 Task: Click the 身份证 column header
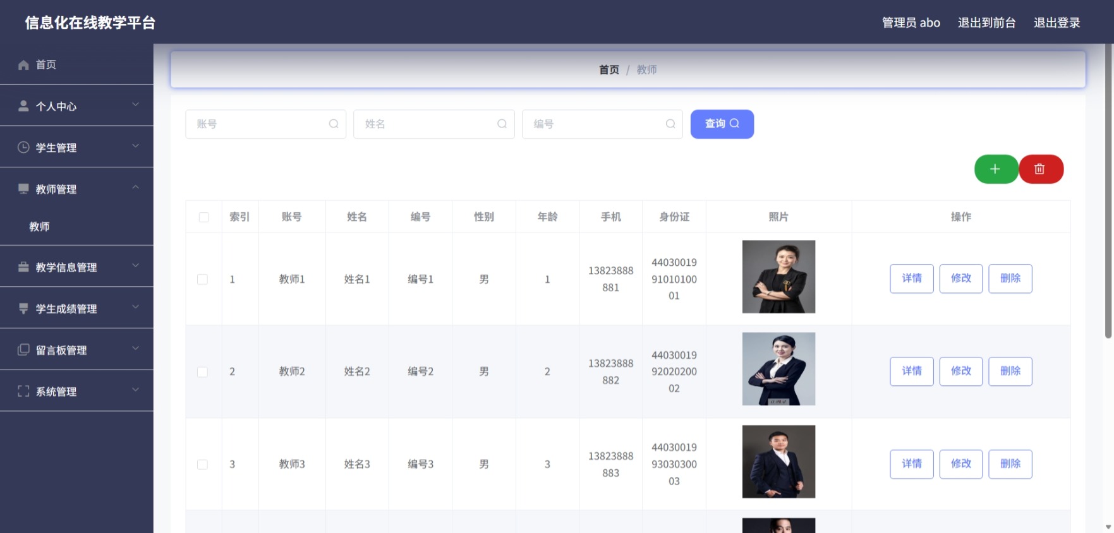pyautogui.click(x=674, y=217)
